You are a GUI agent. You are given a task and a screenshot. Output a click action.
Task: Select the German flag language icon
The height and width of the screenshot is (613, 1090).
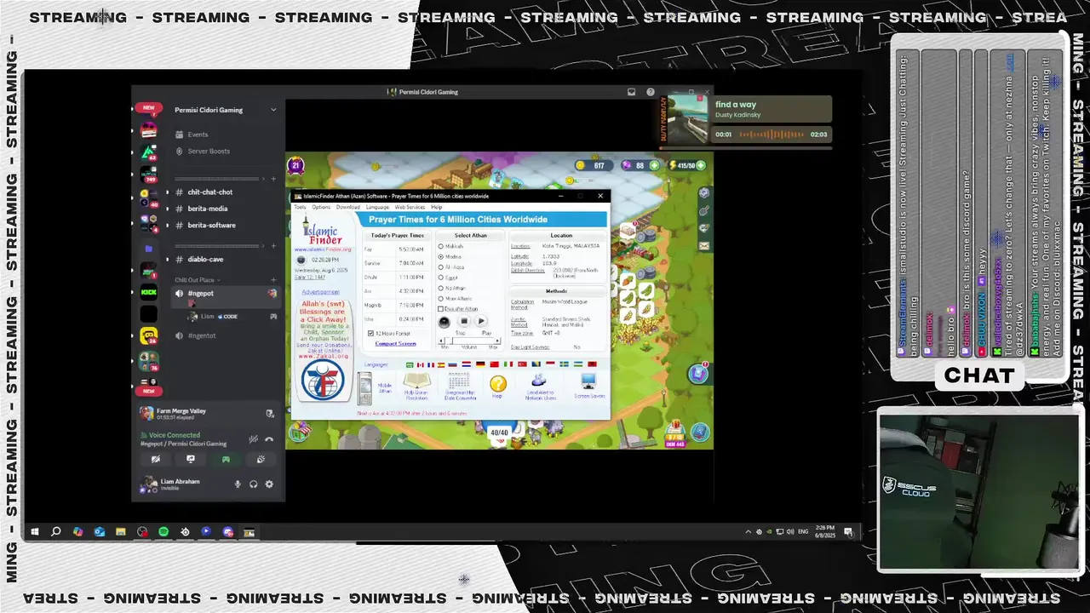point(480,364)
